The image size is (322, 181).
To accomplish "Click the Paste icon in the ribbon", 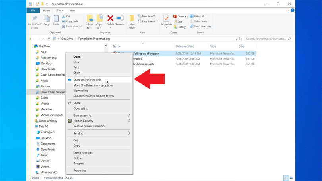I will coord(56,18).
